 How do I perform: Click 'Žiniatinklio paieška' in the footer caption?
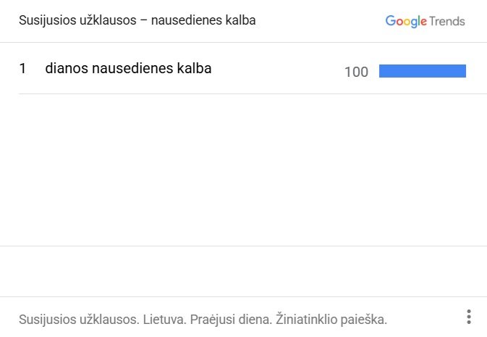331,320
